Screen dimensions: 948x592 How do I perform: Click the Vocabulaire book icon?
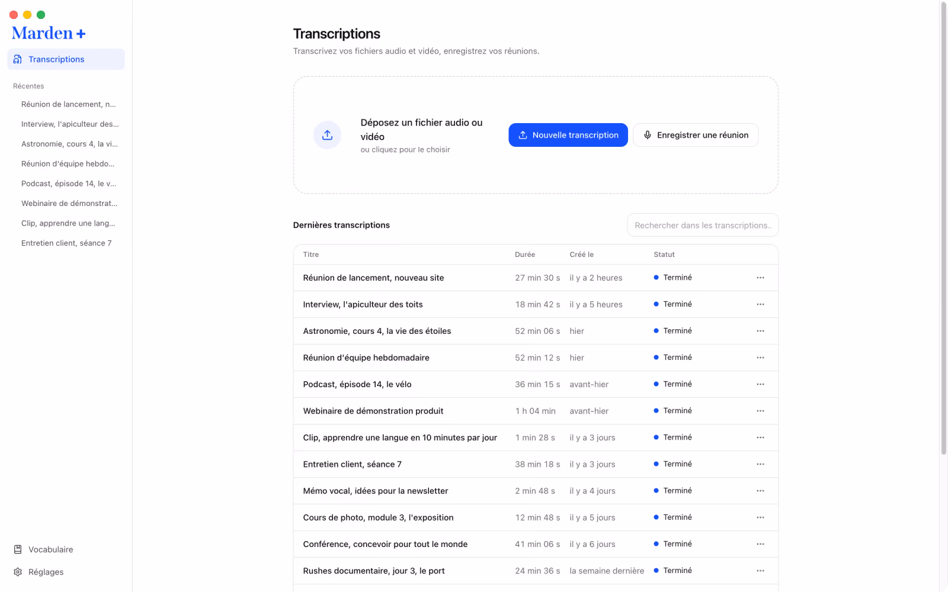point(18,549)
